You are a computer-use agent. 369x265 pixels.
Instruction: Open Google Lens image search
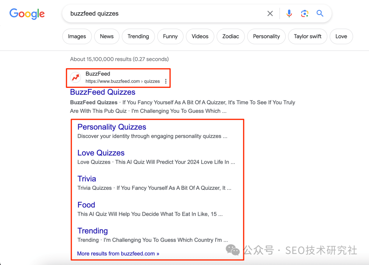[305, 13]
